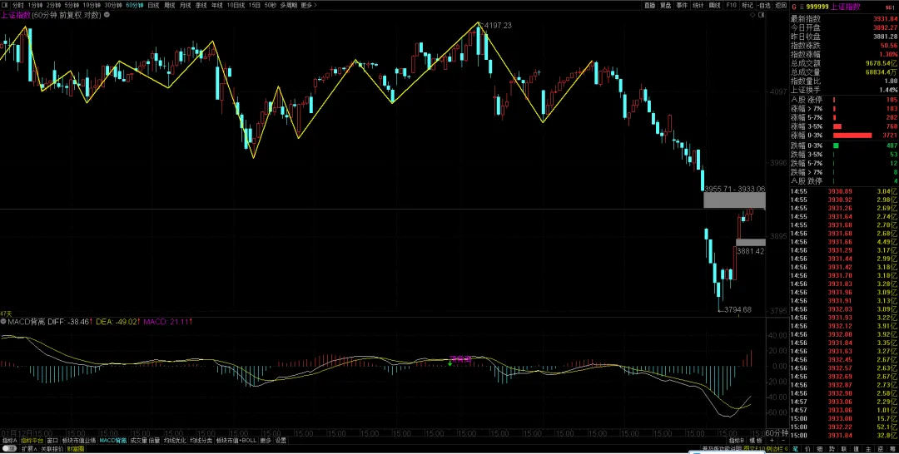This screenshot has height=454, width=899.
Task: Open 设置 indicator settings
Action: 281,440
